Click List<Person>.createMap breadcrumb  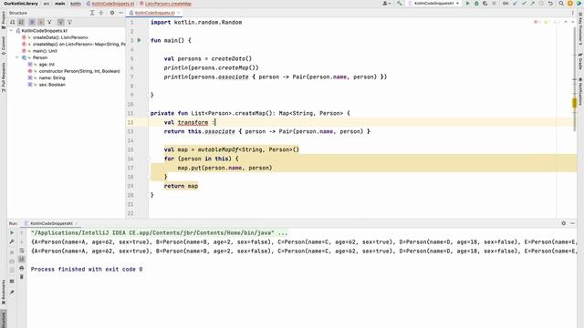165,4
